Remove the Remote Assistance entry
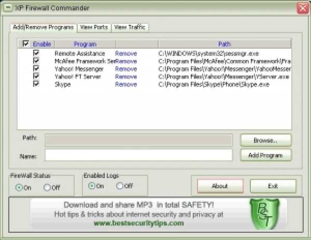 pyautogui.click(x=126, y=53)
